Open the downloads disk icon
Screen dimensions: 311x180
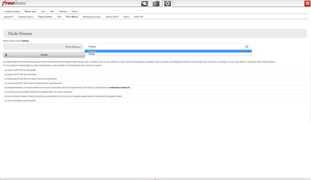point(145,4)
